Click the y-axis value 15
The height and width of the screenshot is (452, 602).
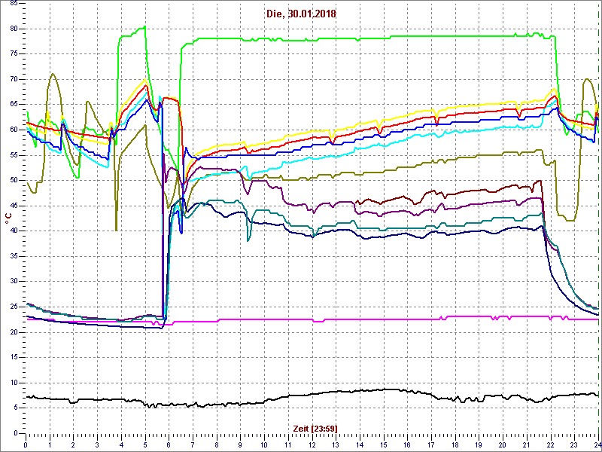[14, 357]
